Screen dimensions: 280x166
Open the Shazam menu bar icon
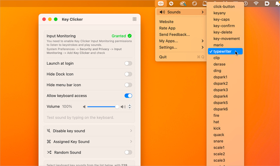[x=171, y=3]
